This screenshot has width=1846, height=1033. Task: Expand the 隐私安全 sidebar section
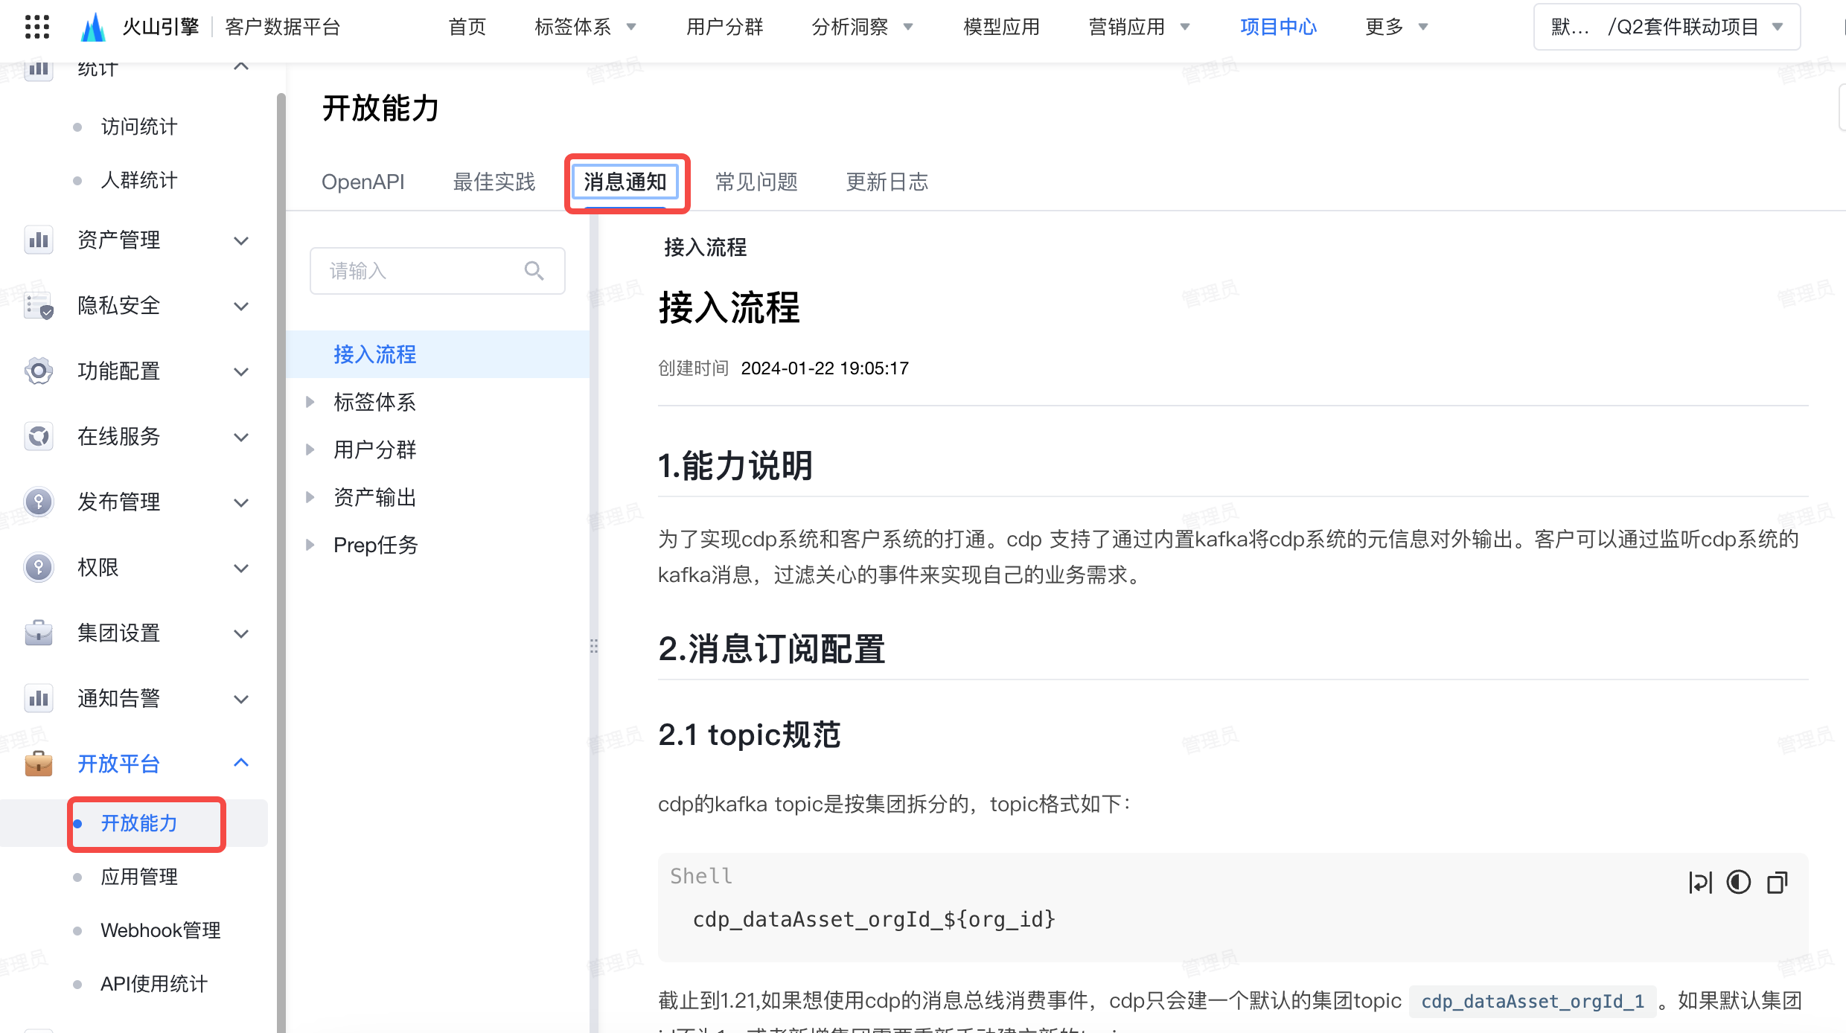click(x=240, y=307)
